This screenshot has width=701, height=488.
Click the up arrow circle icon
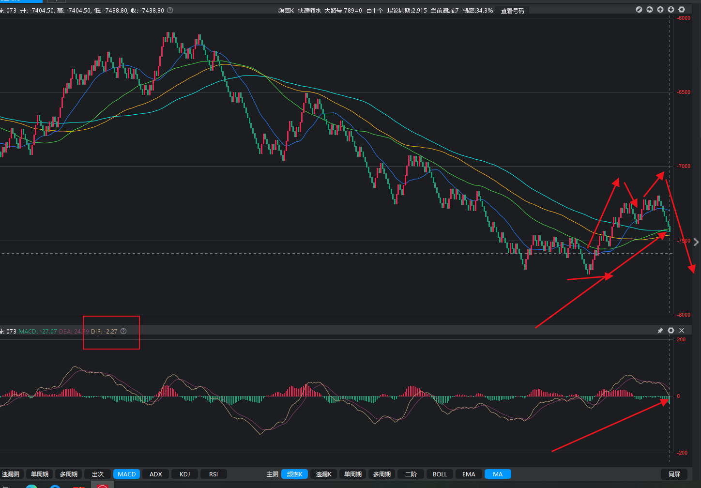click(x=660, y=10)
